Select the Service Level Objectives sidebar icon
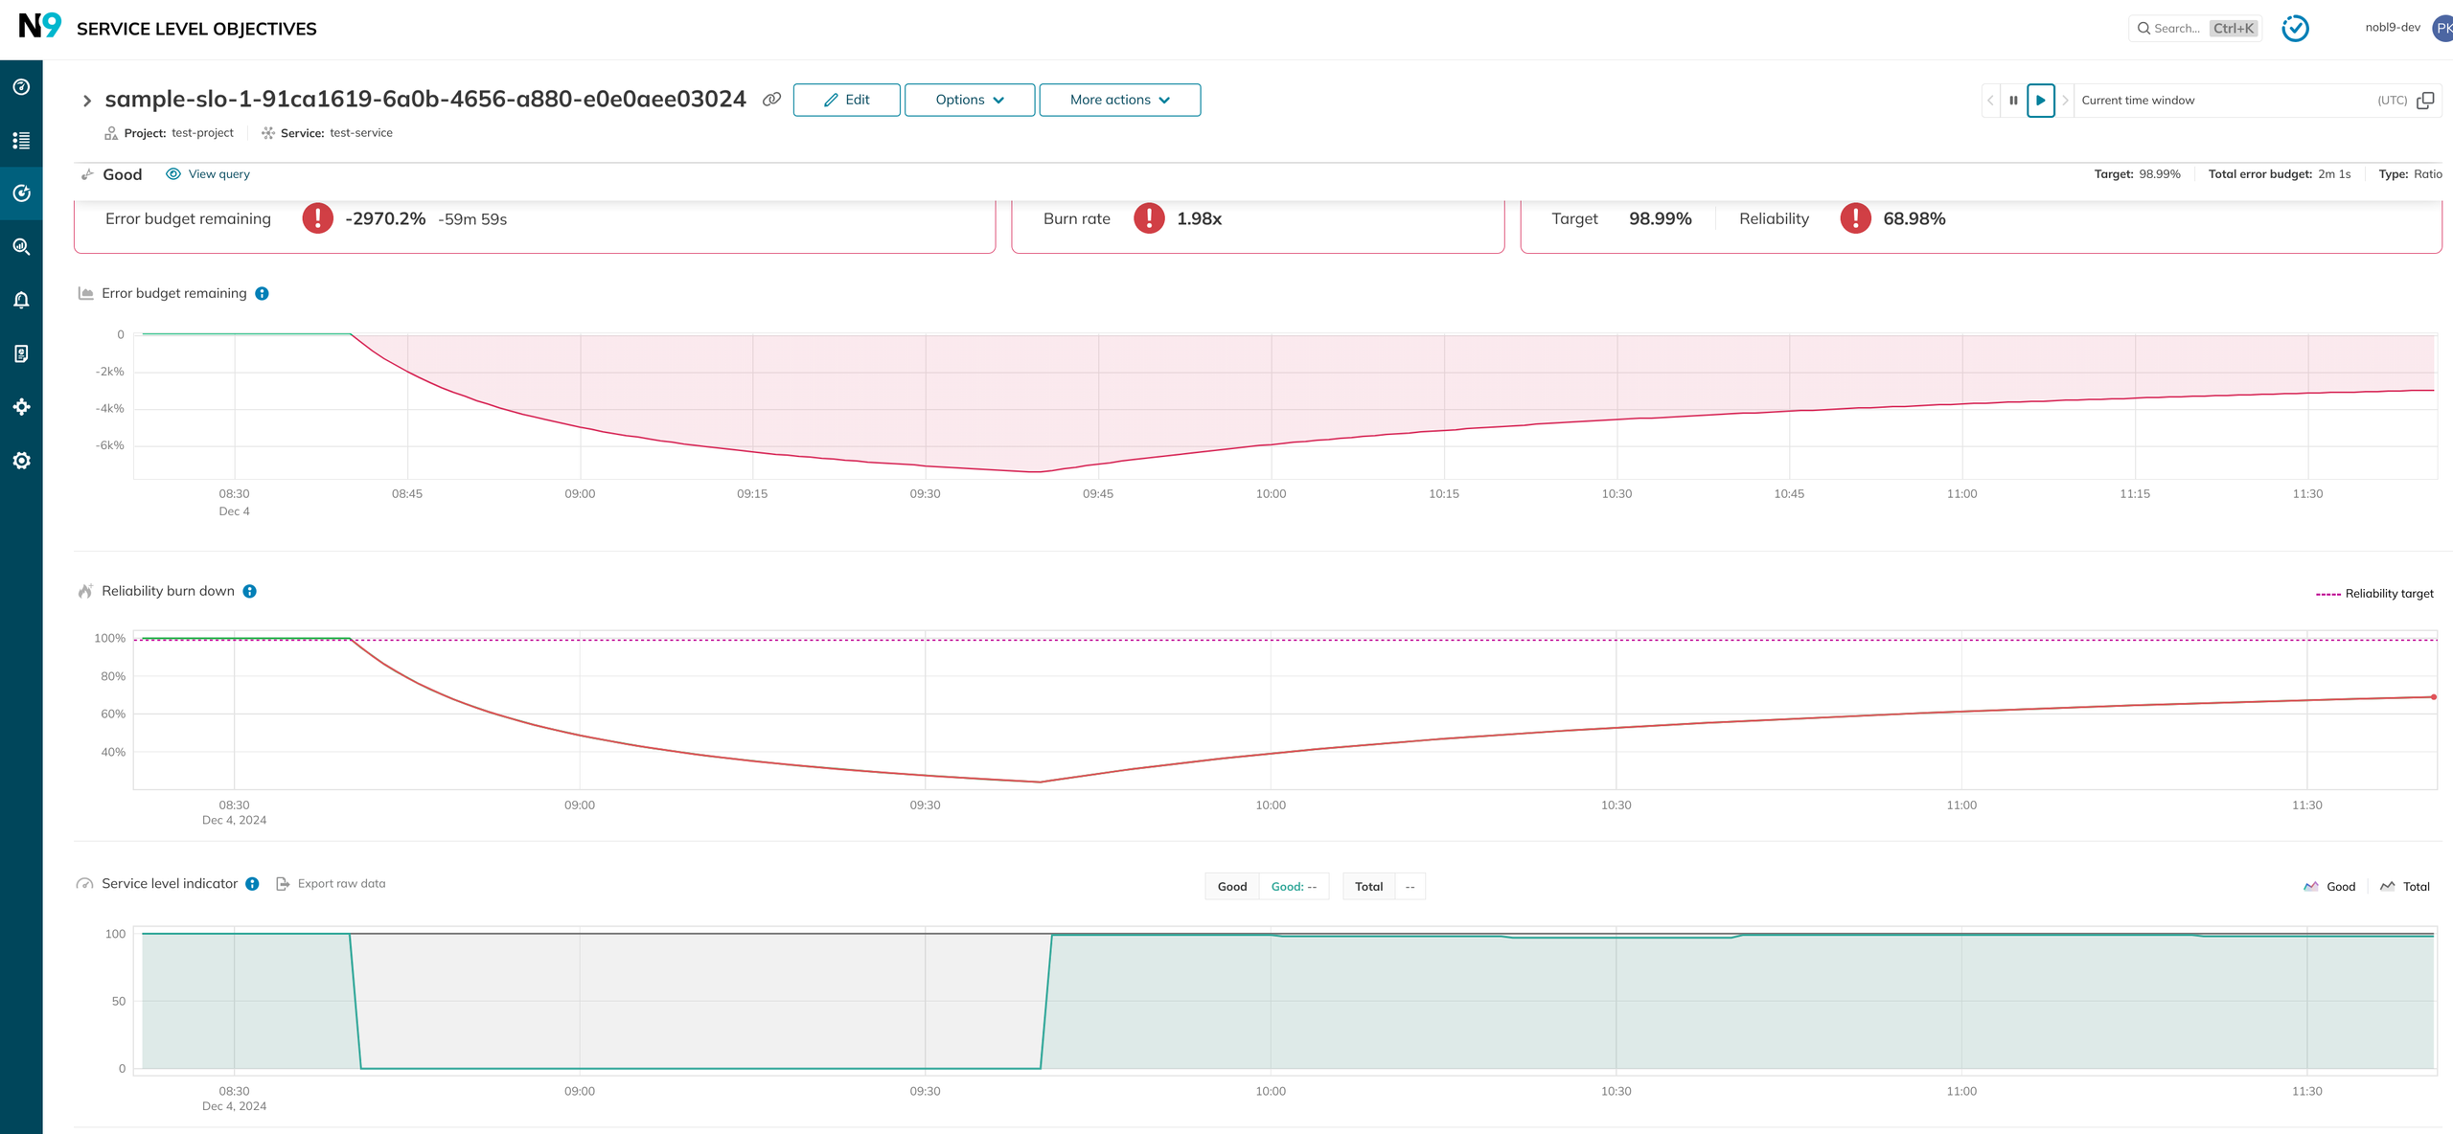 tap(21, 193)
